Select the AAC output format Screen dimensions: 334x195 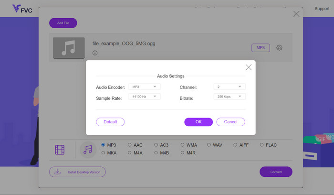[x=130, y=145]
